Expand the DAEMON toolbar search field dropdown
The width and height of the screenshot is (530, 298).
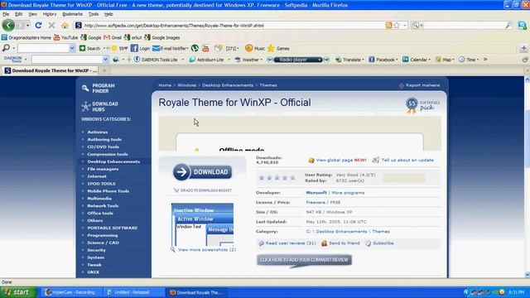105,60
